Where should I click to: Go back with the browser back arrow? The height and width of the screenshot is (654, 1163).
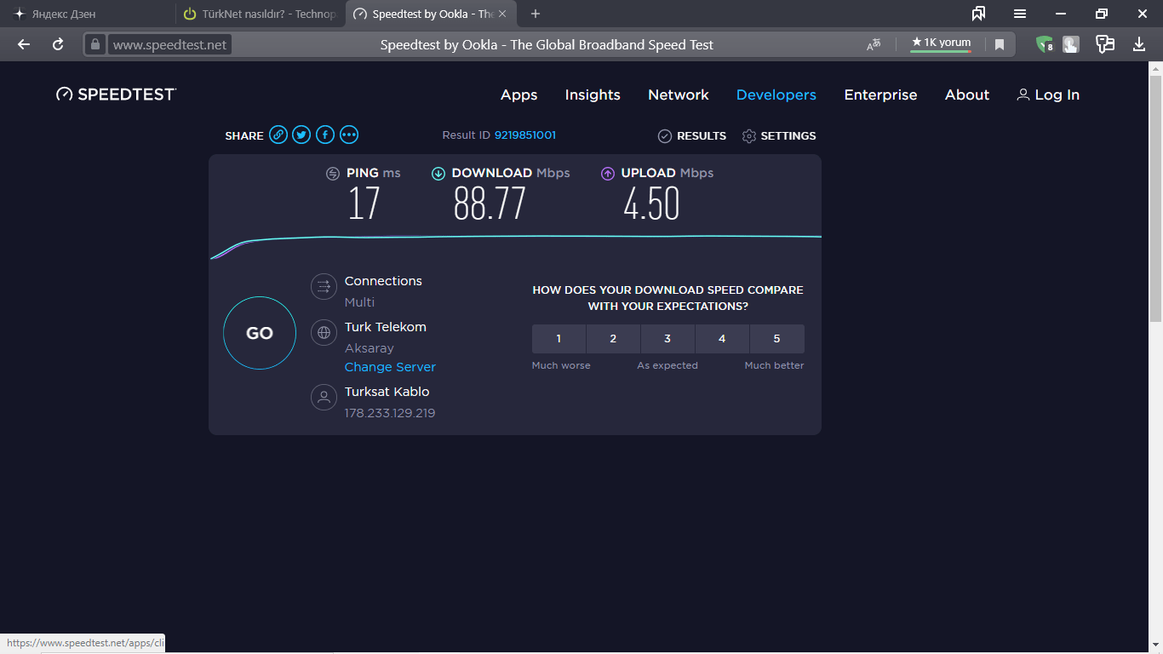24,44
